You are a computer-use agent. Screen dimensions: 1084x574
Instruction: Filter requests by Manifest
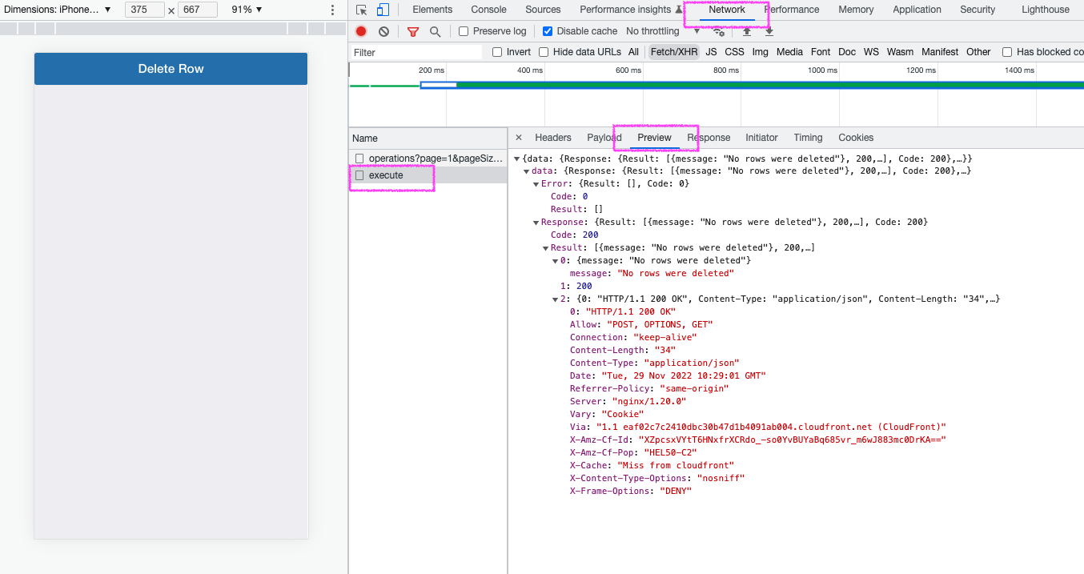click(940, 52)
